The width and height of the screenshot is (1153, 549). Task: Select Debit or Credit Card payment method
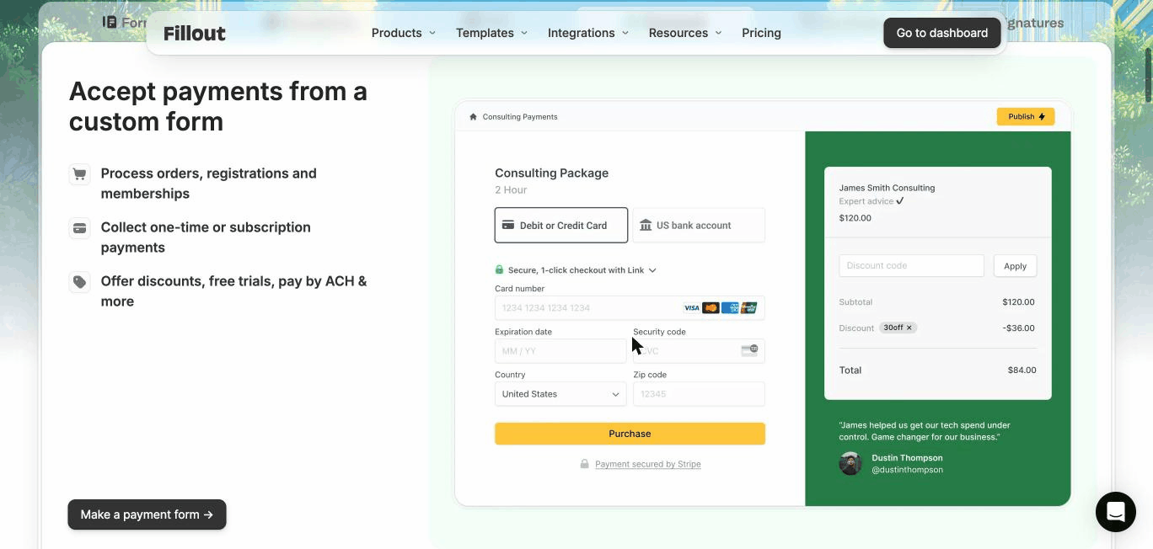pyautogui.click(x=561, y=225)
